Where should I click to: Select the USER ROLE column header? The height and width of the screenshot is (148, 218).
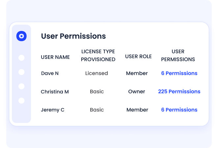pyautogui.click(x=138, y=57)
